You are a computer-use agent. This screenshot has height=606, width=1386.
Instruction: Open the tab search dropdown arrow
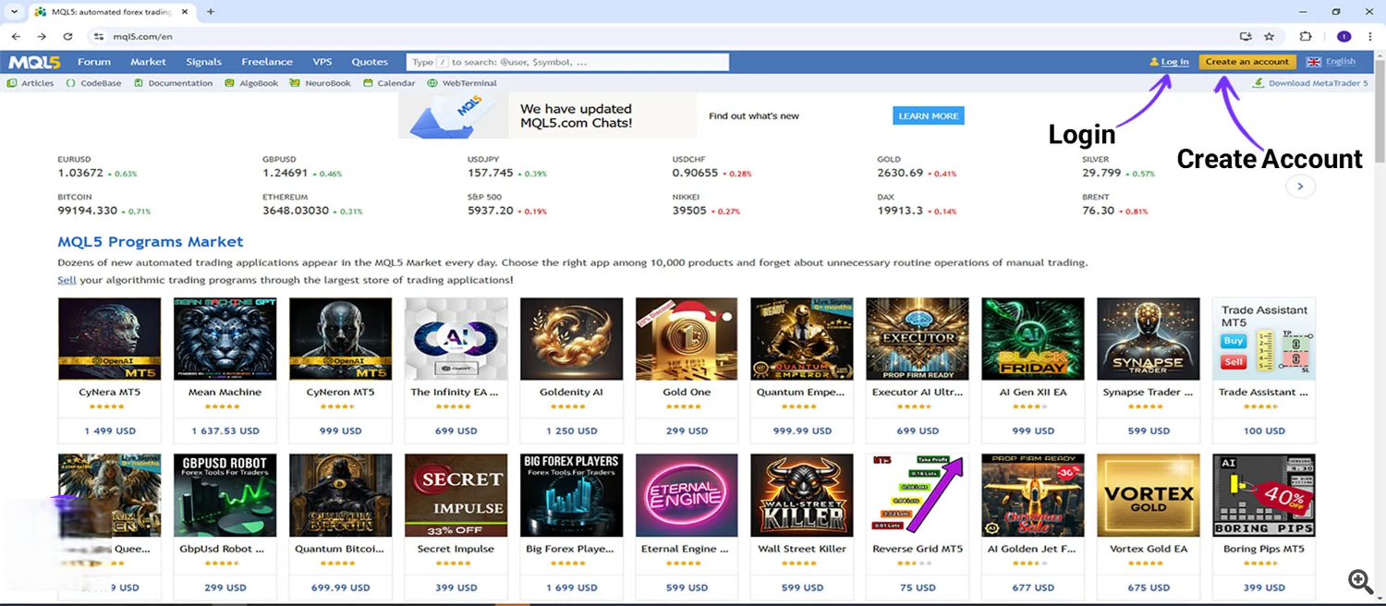pos(15,12)
